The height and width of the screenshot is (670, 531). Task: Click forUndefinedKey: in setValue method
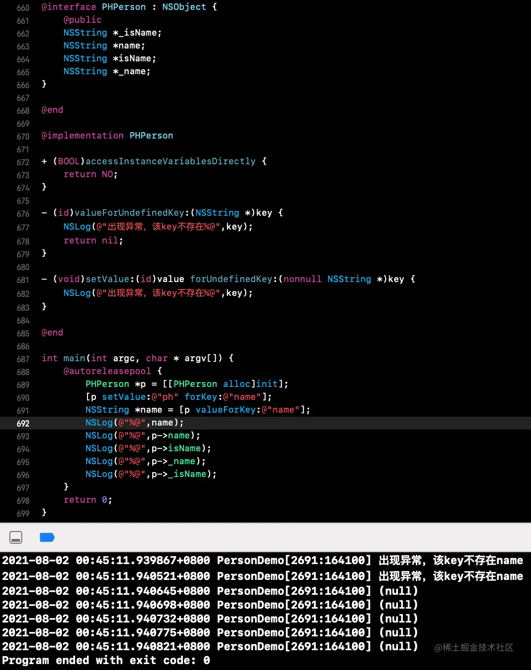(x=234, y=279)
